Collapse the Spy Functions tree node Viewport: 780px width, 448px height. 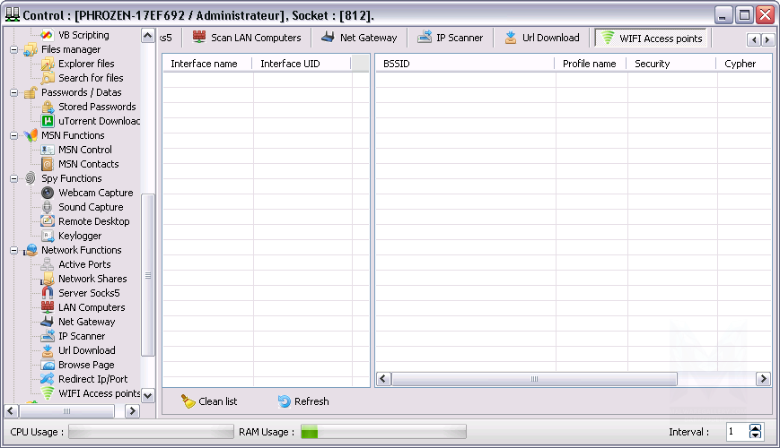coord(14,178)
